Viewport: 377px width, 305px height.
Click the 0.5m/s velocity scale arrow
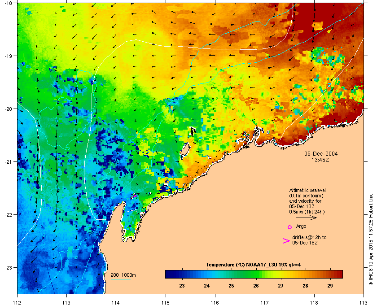(306, 218)
